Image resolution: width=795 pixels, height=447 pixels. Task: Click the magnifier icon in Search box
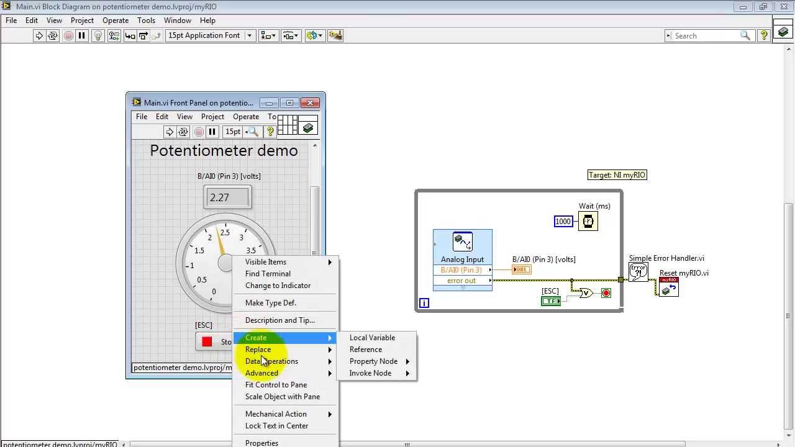coord(745,35)
